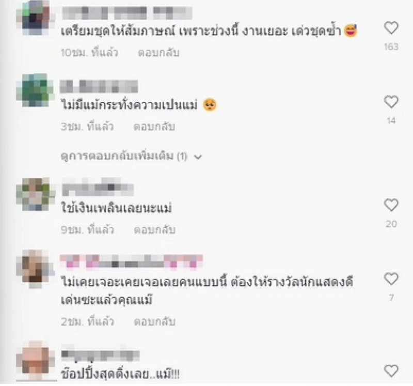Like the comment with 14 likes
This screenshot has width=413, height=386.
tap(391, 102)
